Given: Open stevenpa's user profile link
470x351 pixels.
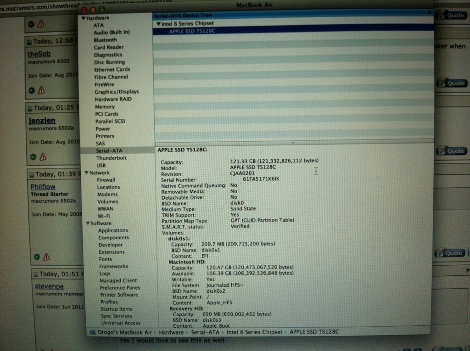Looking at the screenshot, I should pos(49,286).
